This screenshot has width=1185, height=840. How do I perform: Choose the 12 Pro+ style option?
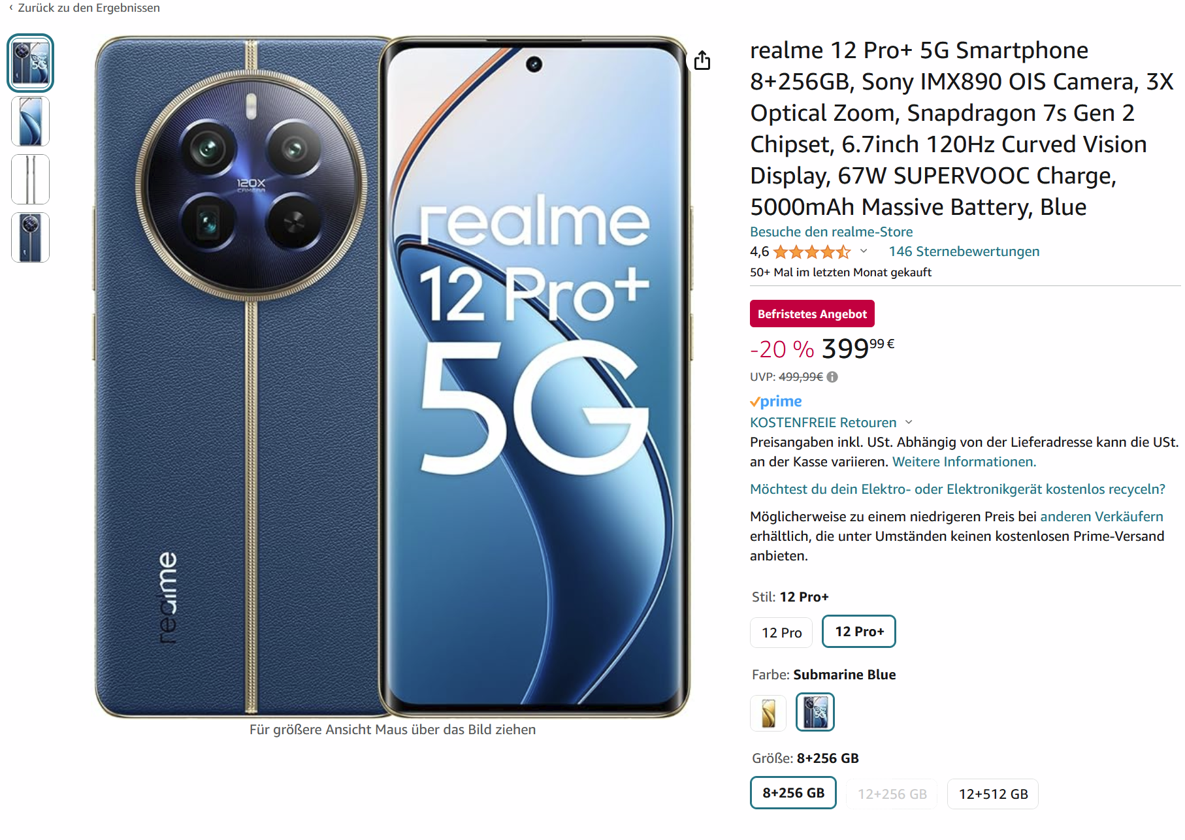click(x=859, y=632)
